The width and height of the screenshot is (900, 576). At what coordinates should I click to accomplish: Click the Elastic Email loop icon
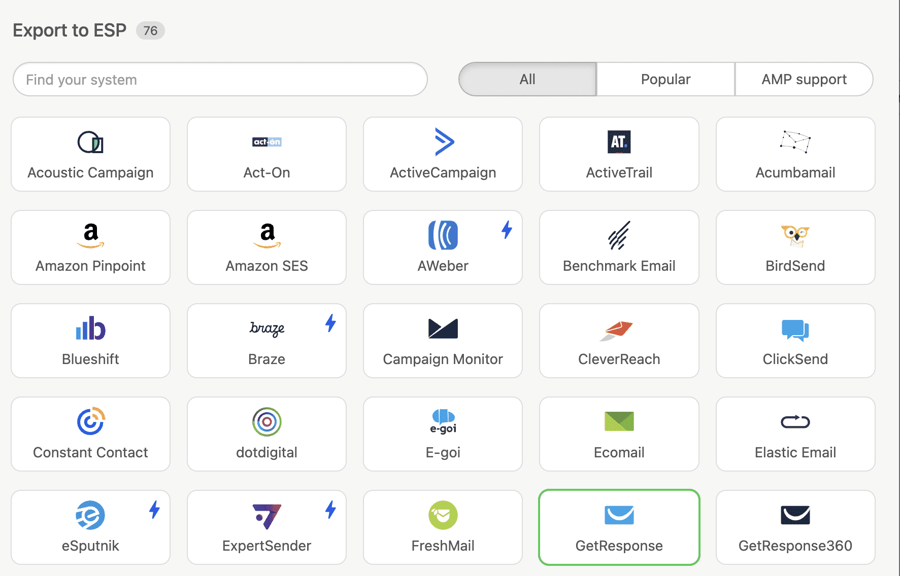[795, 421]
